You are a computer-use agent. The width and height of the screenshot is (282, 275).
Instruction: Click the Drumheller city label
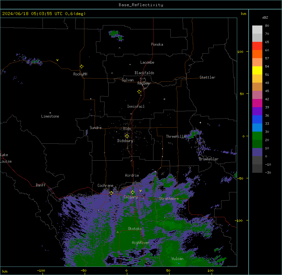tap(209, 159)
